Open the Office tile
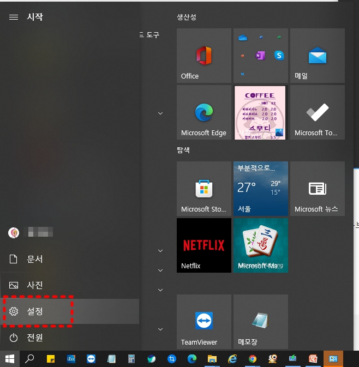The image size is (359, 367). [x=204, y=56]
